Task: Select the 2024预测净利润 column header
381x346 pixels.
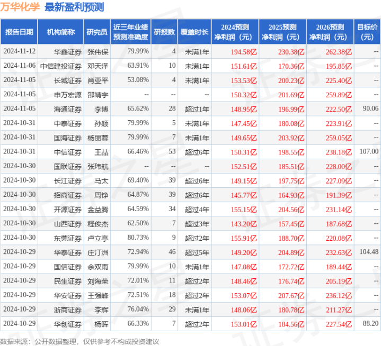Action: pos(235,32)
